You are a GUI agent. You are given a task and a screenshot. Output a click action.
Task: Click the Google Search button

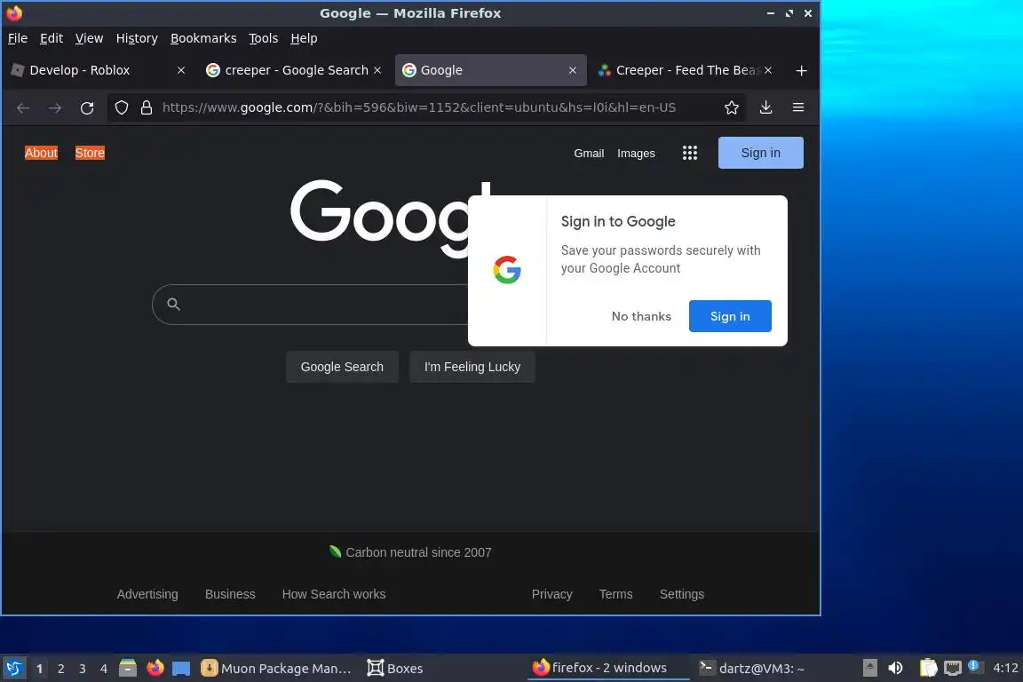tap(342, 367)
